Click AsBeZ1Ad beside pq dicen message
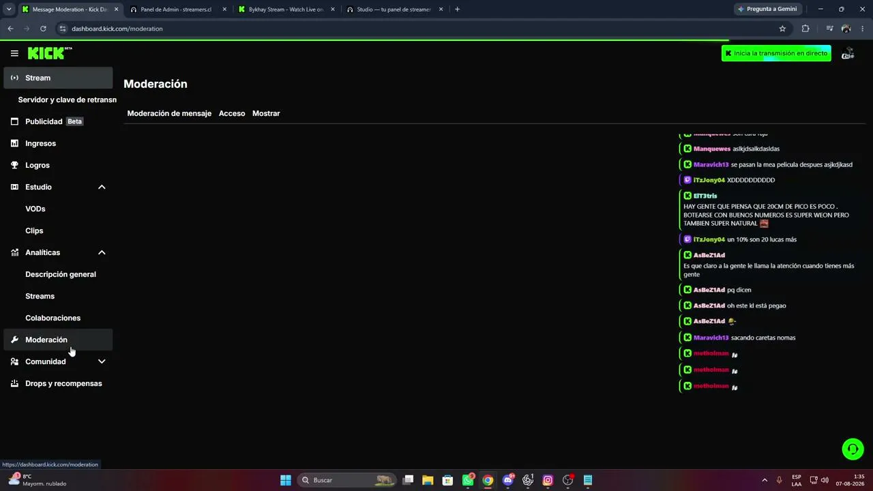 [709, 290]
